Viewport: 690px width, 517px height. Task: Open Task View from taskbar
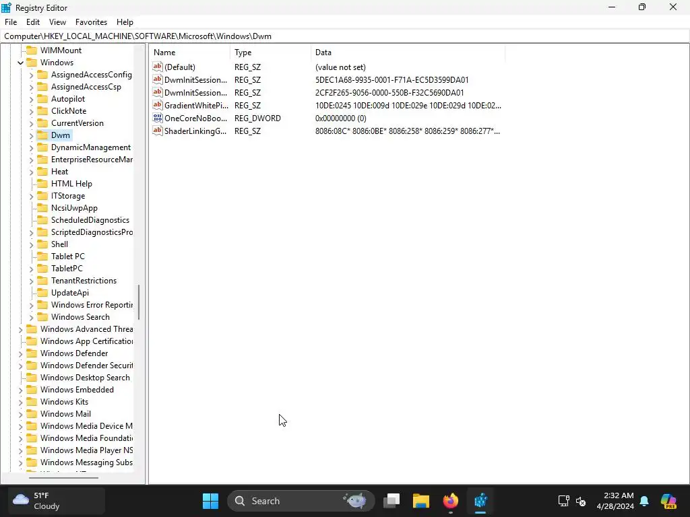(391, 501)
